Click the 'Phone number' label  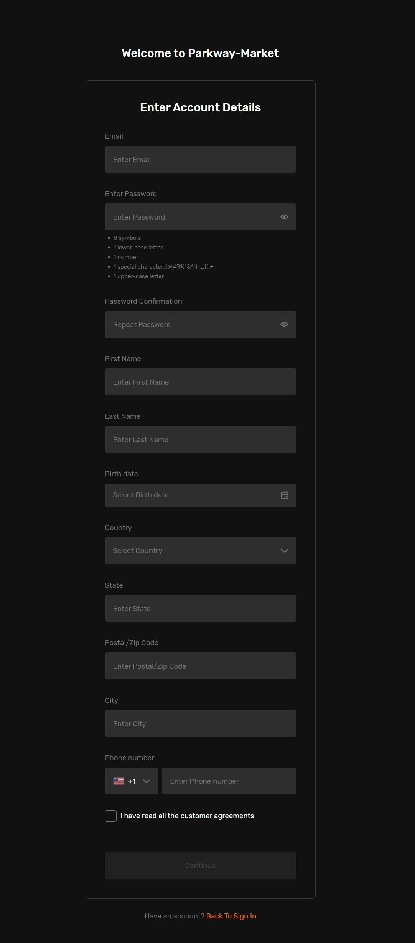point(130,758)
